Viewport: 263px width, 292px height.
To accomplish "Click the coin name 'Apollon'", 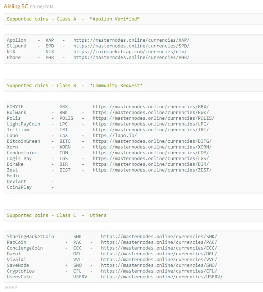I will coord(17,40).
